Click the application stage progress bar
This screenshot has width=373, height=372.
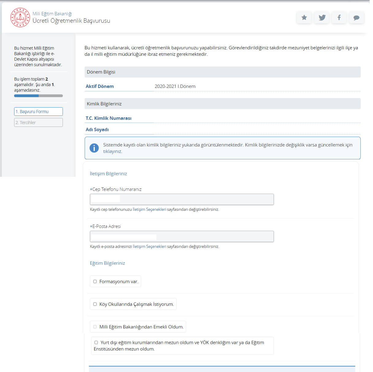38,96
